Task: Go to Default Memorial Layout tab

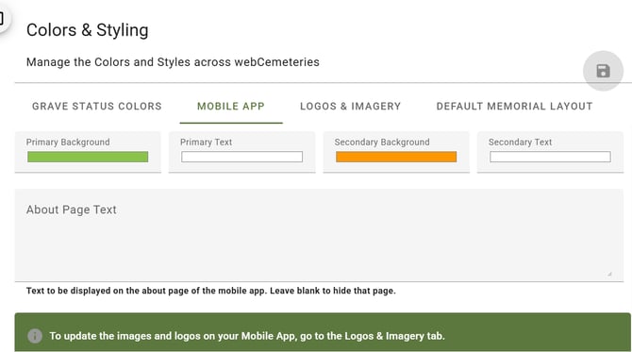Action: (514, 106)
